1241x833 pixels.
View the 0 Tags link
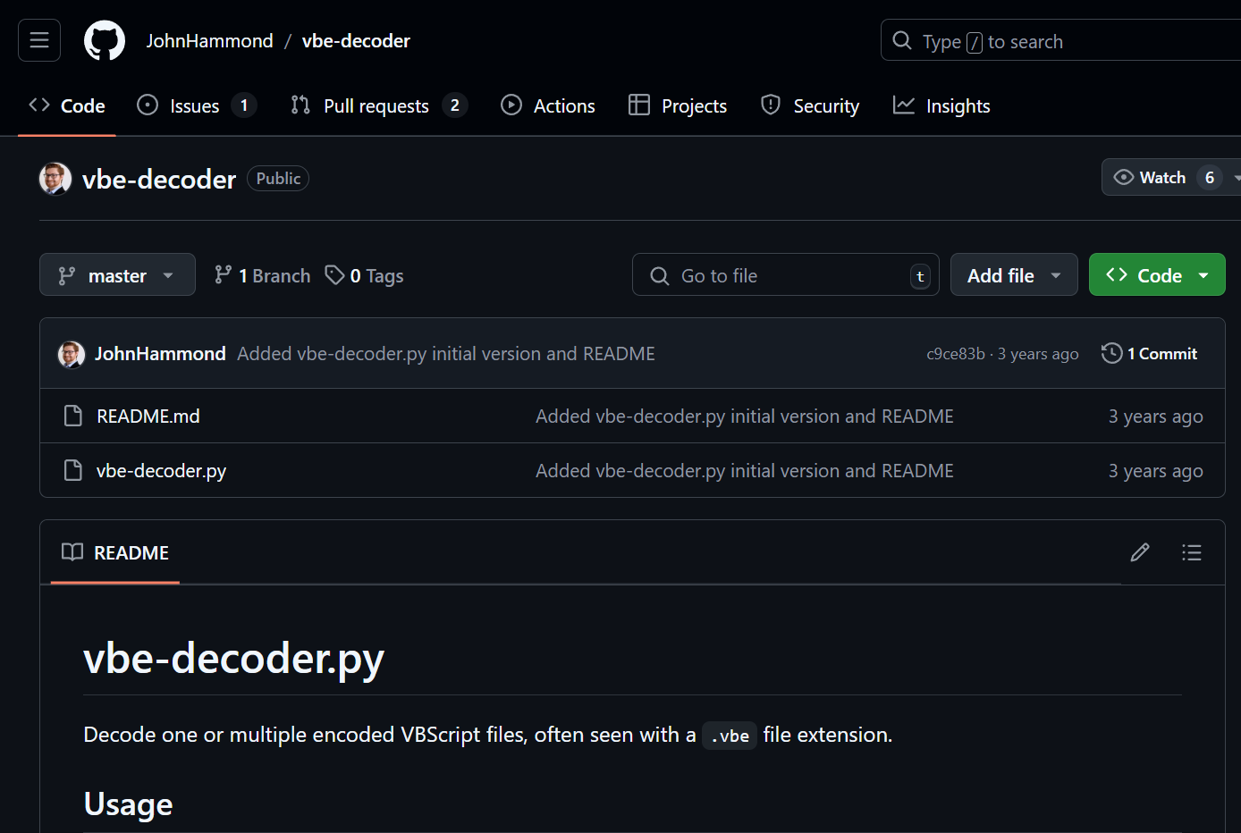(365, 275)
